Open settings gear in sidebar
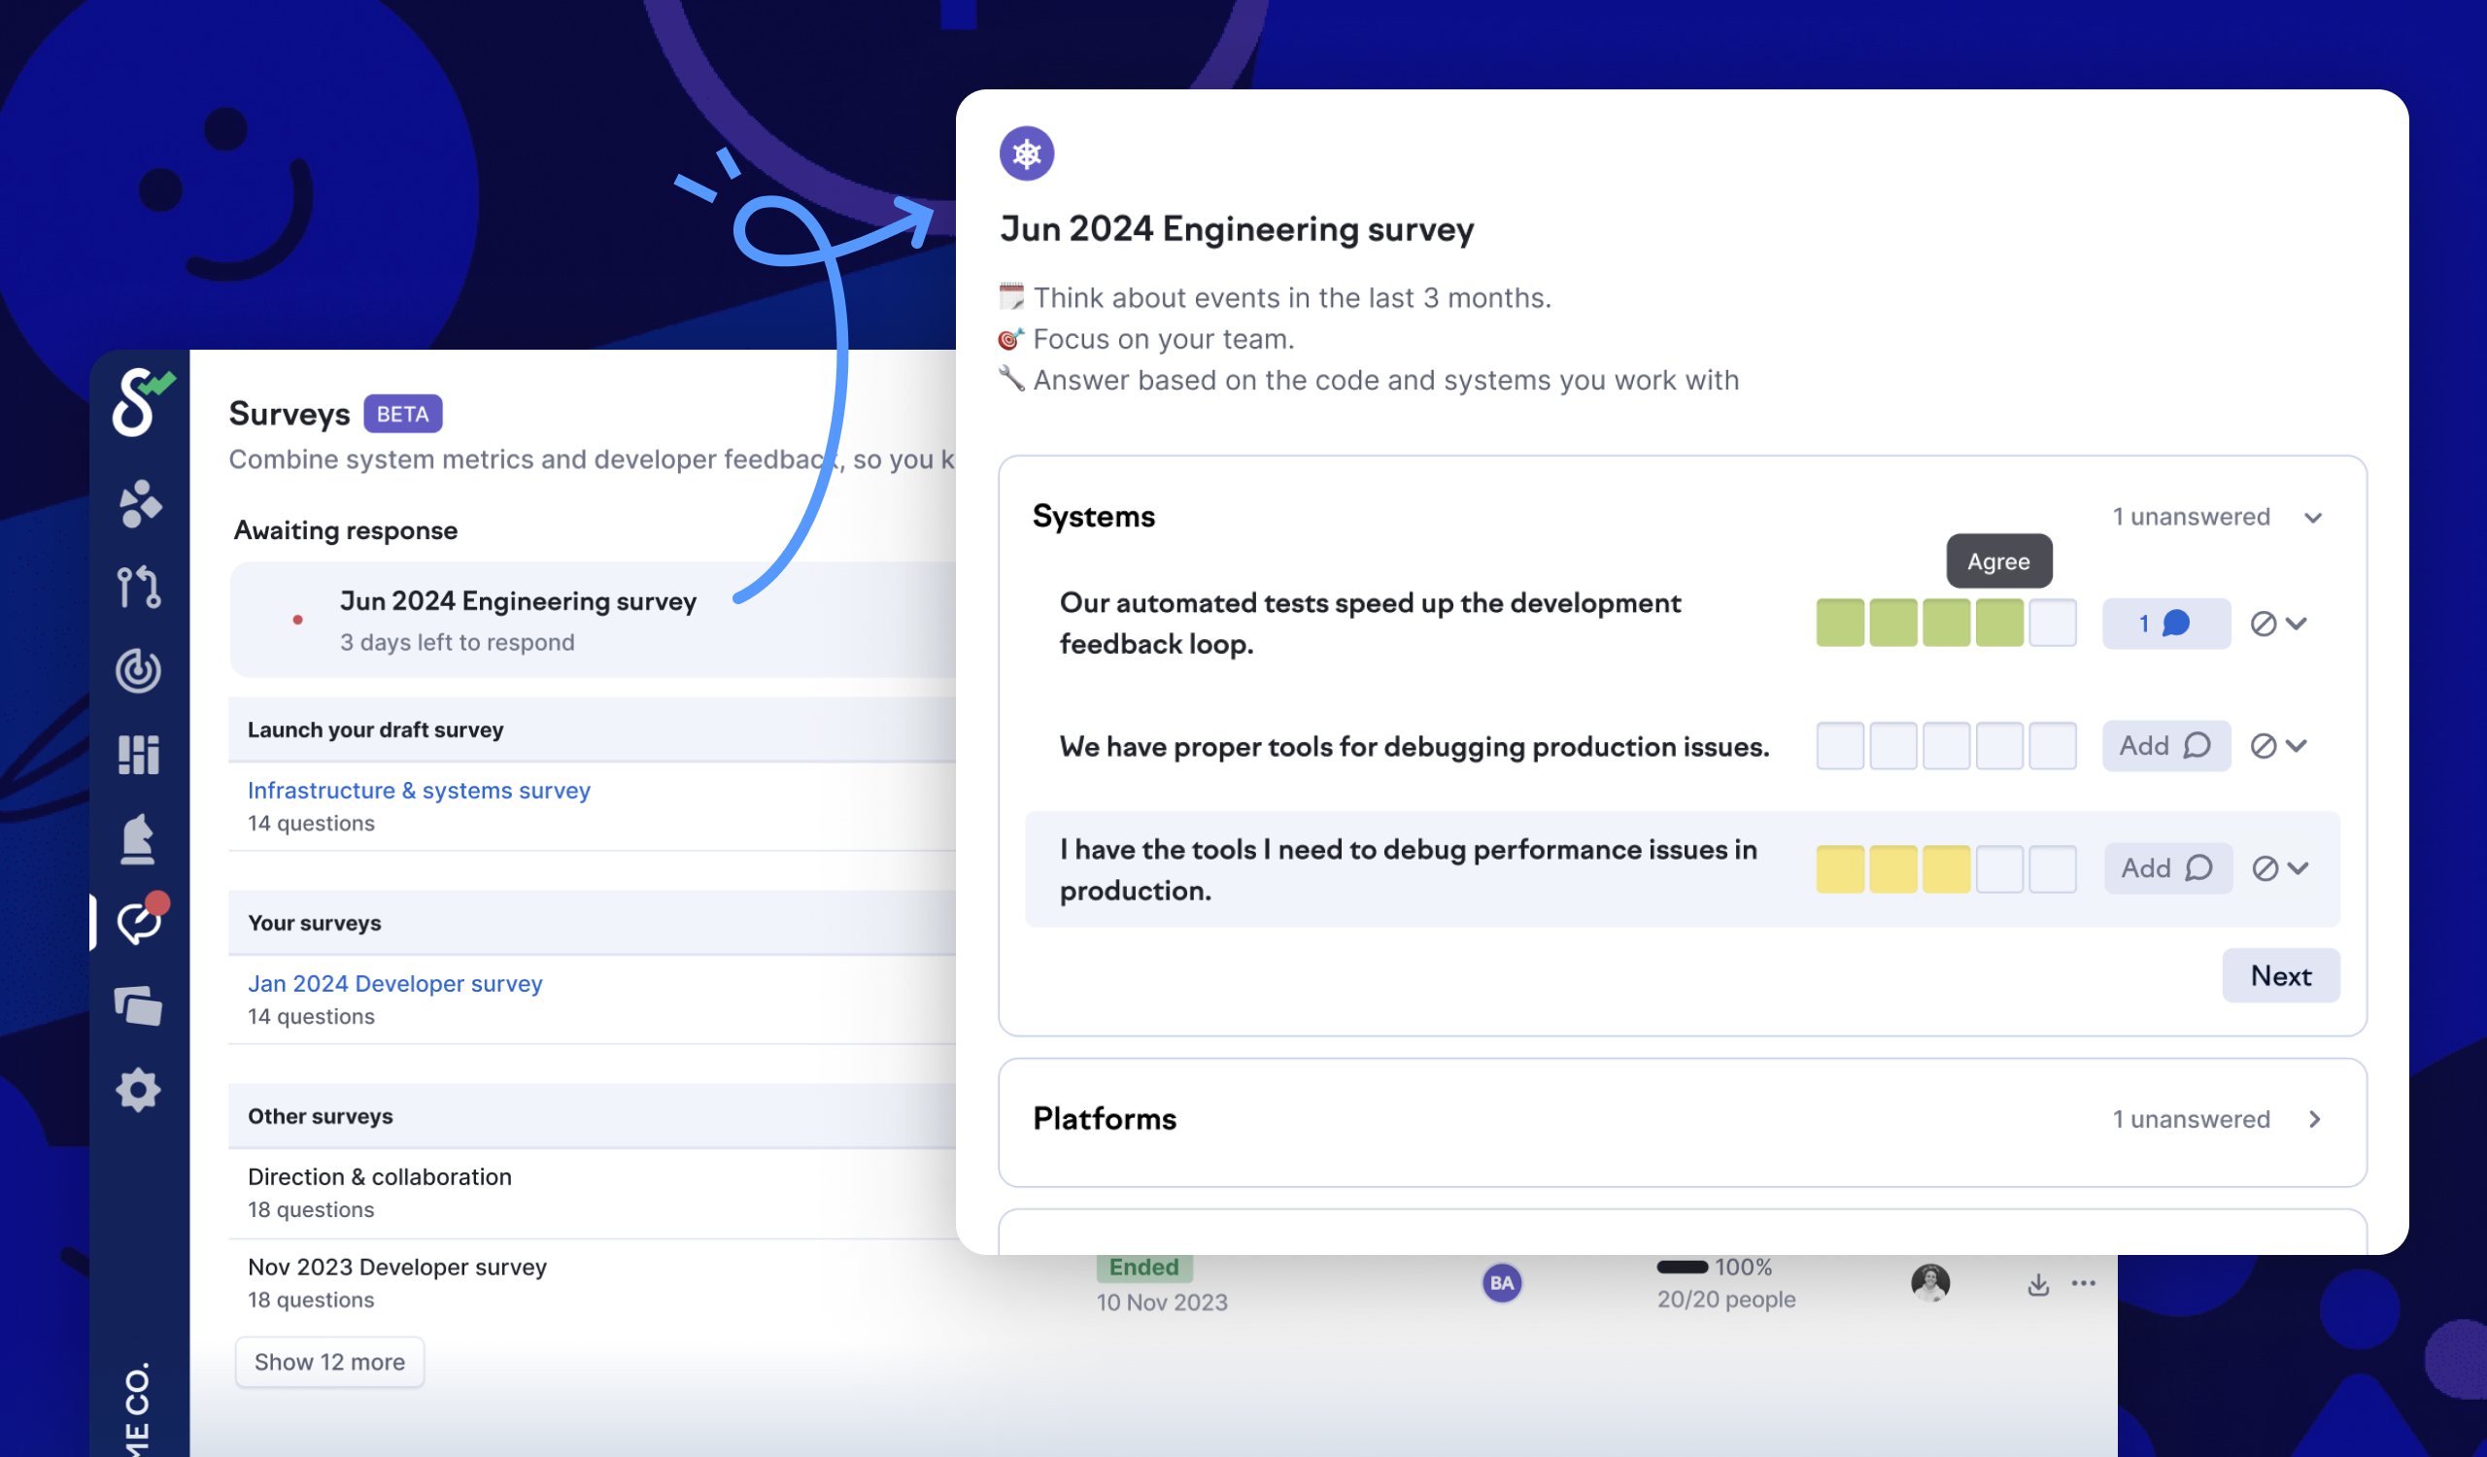This screenshot has width=2487, height=1457. (138, 1090)
